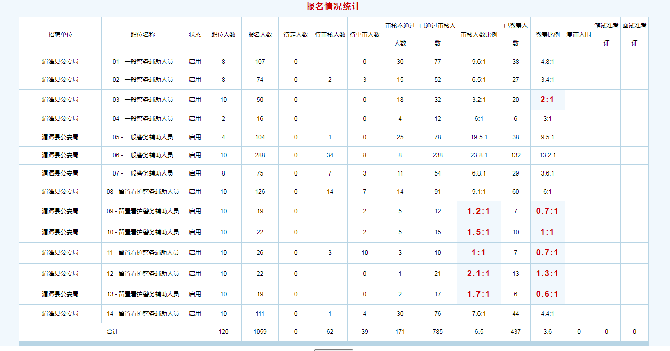
Task: Click approved count 238 for position 06
Action: pyautogui.click(x=437, y=155)
